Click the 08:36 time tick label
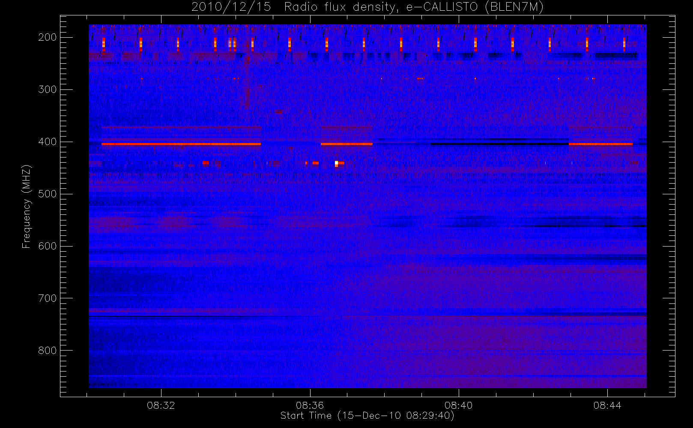The image size is (693, 428). (310, 405)
